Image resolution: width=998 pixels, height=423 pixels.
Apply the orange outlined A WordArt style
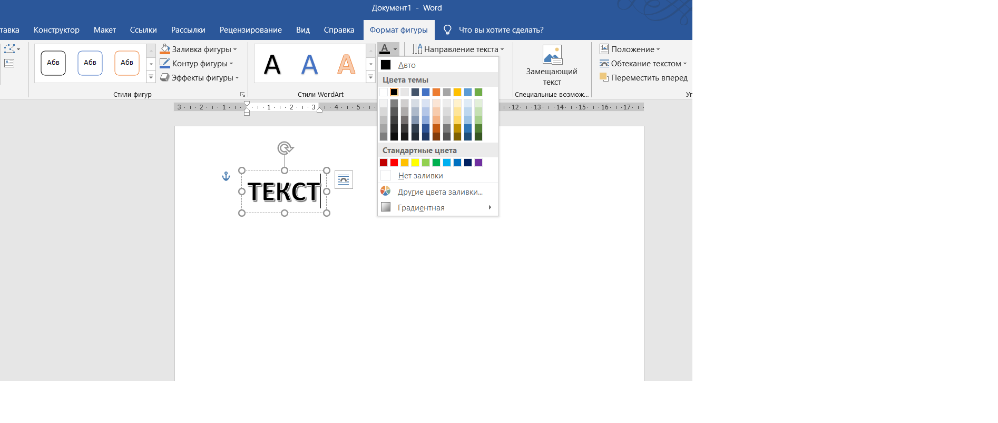(x=346, y=65)
